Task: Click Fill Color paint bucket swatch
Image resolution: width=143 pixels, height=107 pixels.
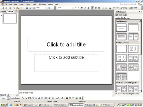Action: (53, 98)
